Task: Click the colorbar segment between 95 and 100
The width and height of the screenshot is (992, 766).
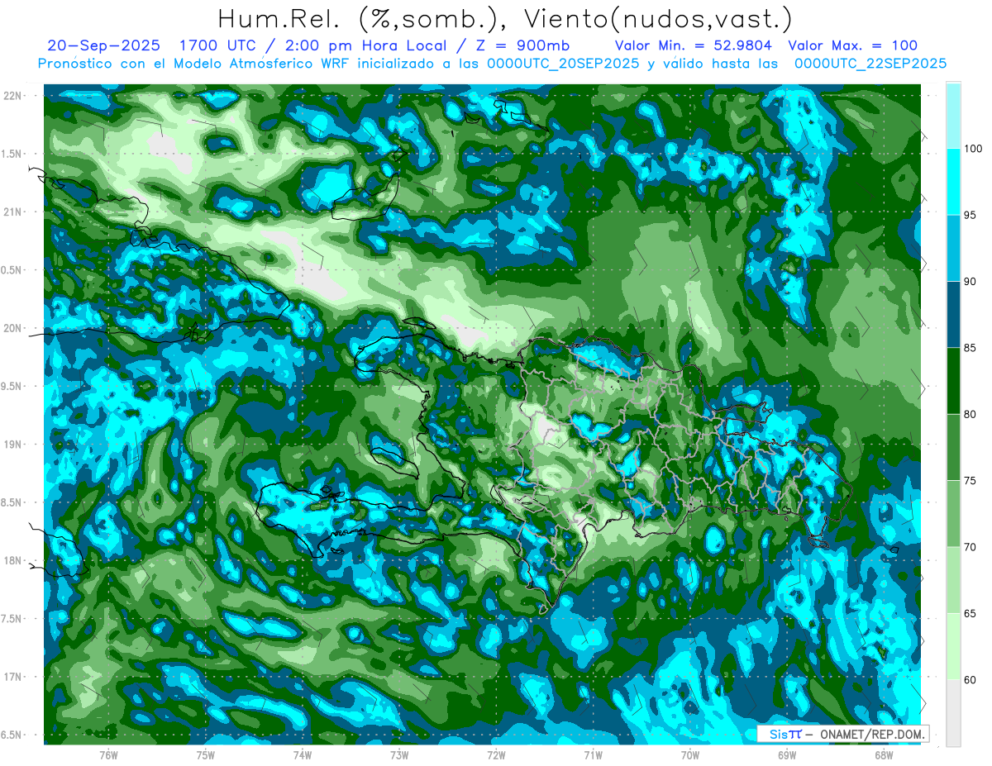Action: [953, 182]
